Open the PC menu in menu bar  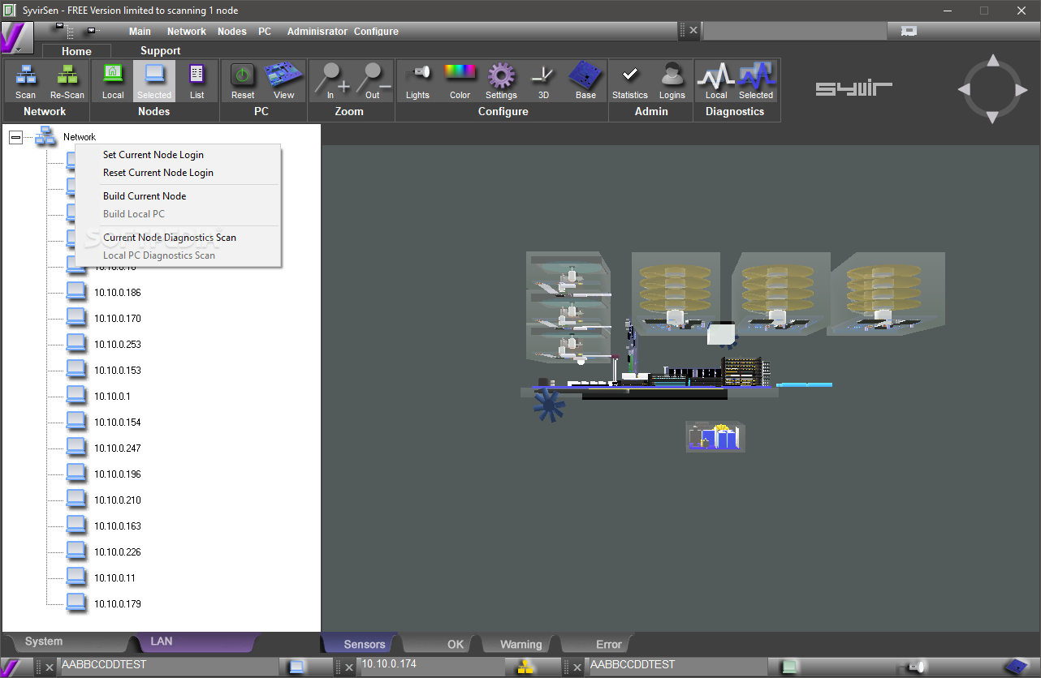[265, 32]
